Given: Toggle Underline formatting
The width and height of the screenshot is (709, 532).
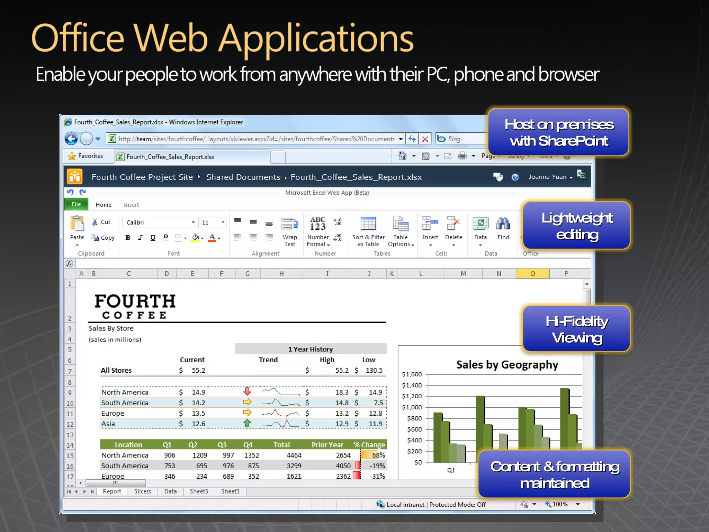Looking at the screenshot, I should (153, 238).
